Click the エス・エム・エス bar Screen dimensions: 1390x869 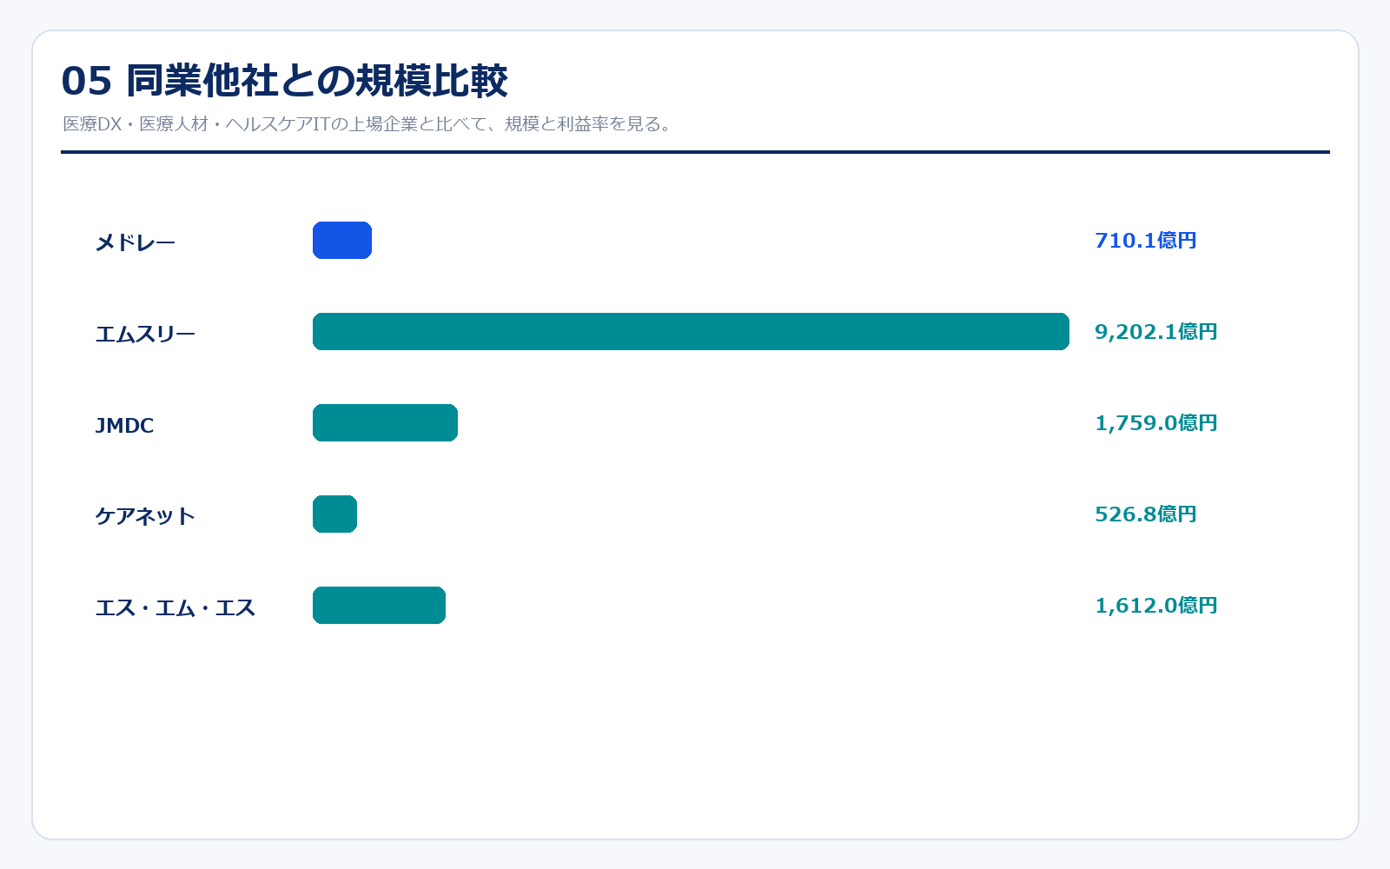click(379, 605)
